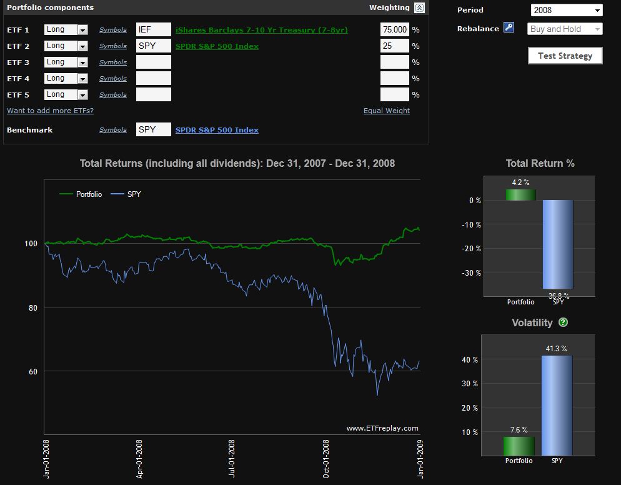This screenshot has height=485, width=621.
Task: Focus the empty ETF 4 weighting field
Action: (395, 78)
